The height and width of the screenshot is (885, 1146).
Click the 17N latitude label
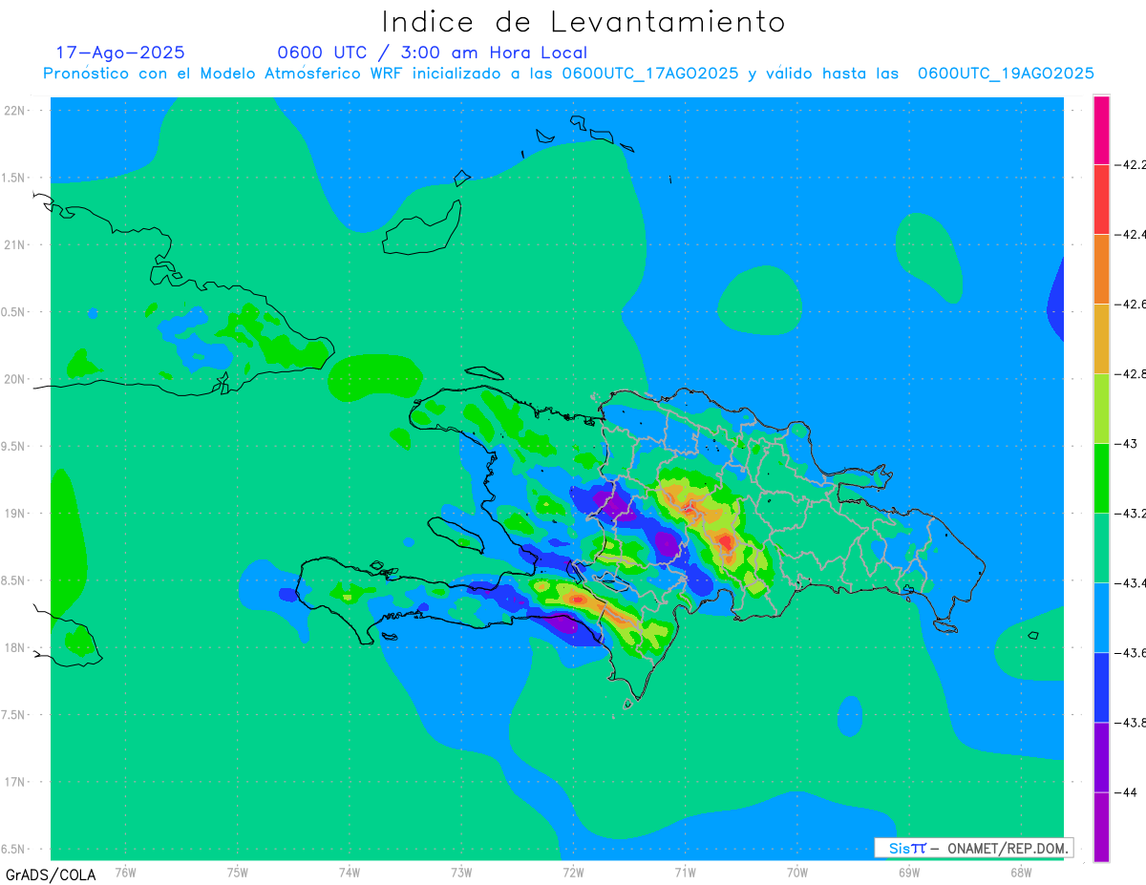pyautogui.click(x=13, y=782)
